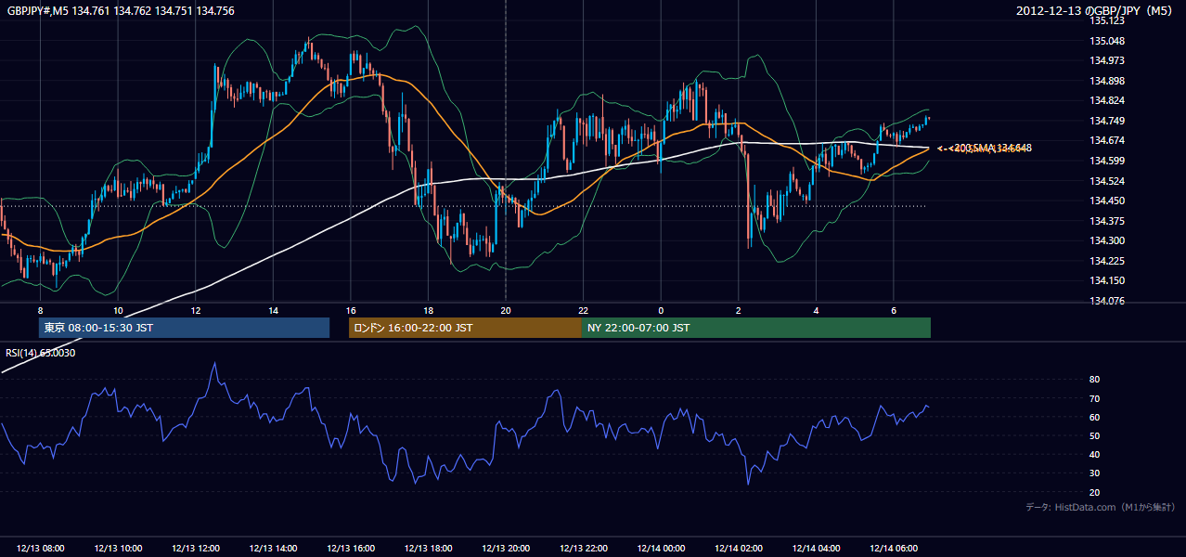Image resolution: width=1186 pixels, height=557 pixels.
Task: Click price axis label 134.524
Action: coord(1107,180)
